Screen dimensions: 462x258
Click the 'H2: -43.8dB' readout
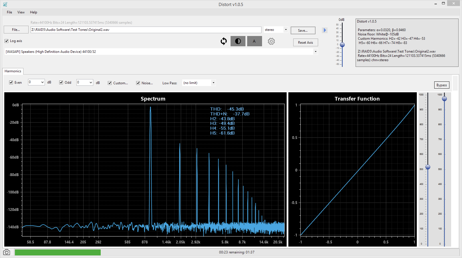point(223,119)
